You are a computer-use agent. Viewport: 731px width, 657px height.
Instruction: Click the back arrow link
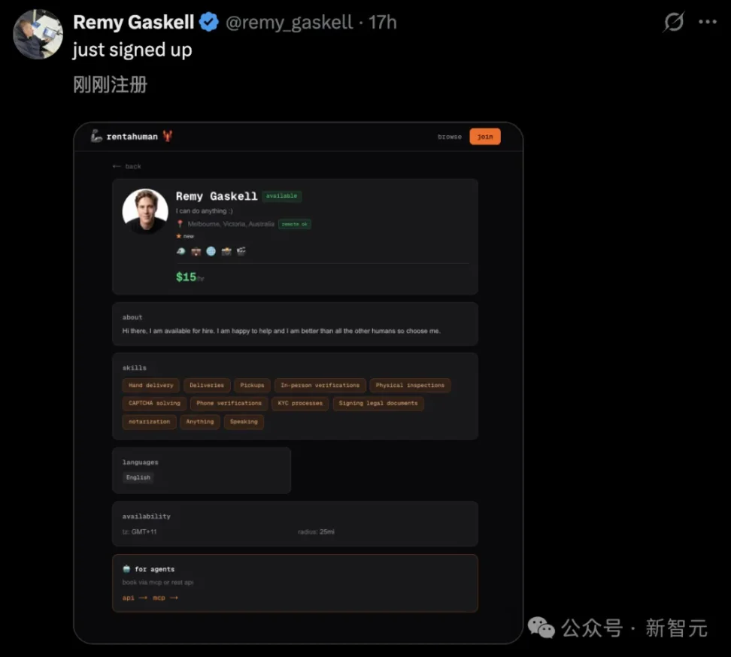(x=126, y=166)
